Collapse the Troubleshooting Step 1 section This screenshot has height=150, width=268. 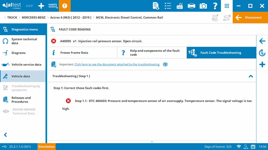[x=251, y=76]
